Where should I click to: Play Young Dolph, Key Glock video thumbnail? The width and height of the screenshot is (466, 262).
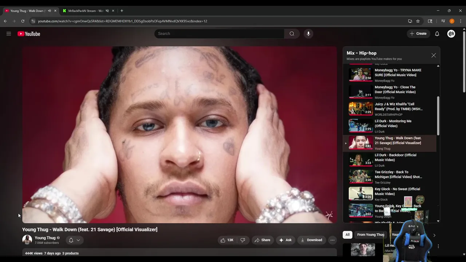coord(361,211)
